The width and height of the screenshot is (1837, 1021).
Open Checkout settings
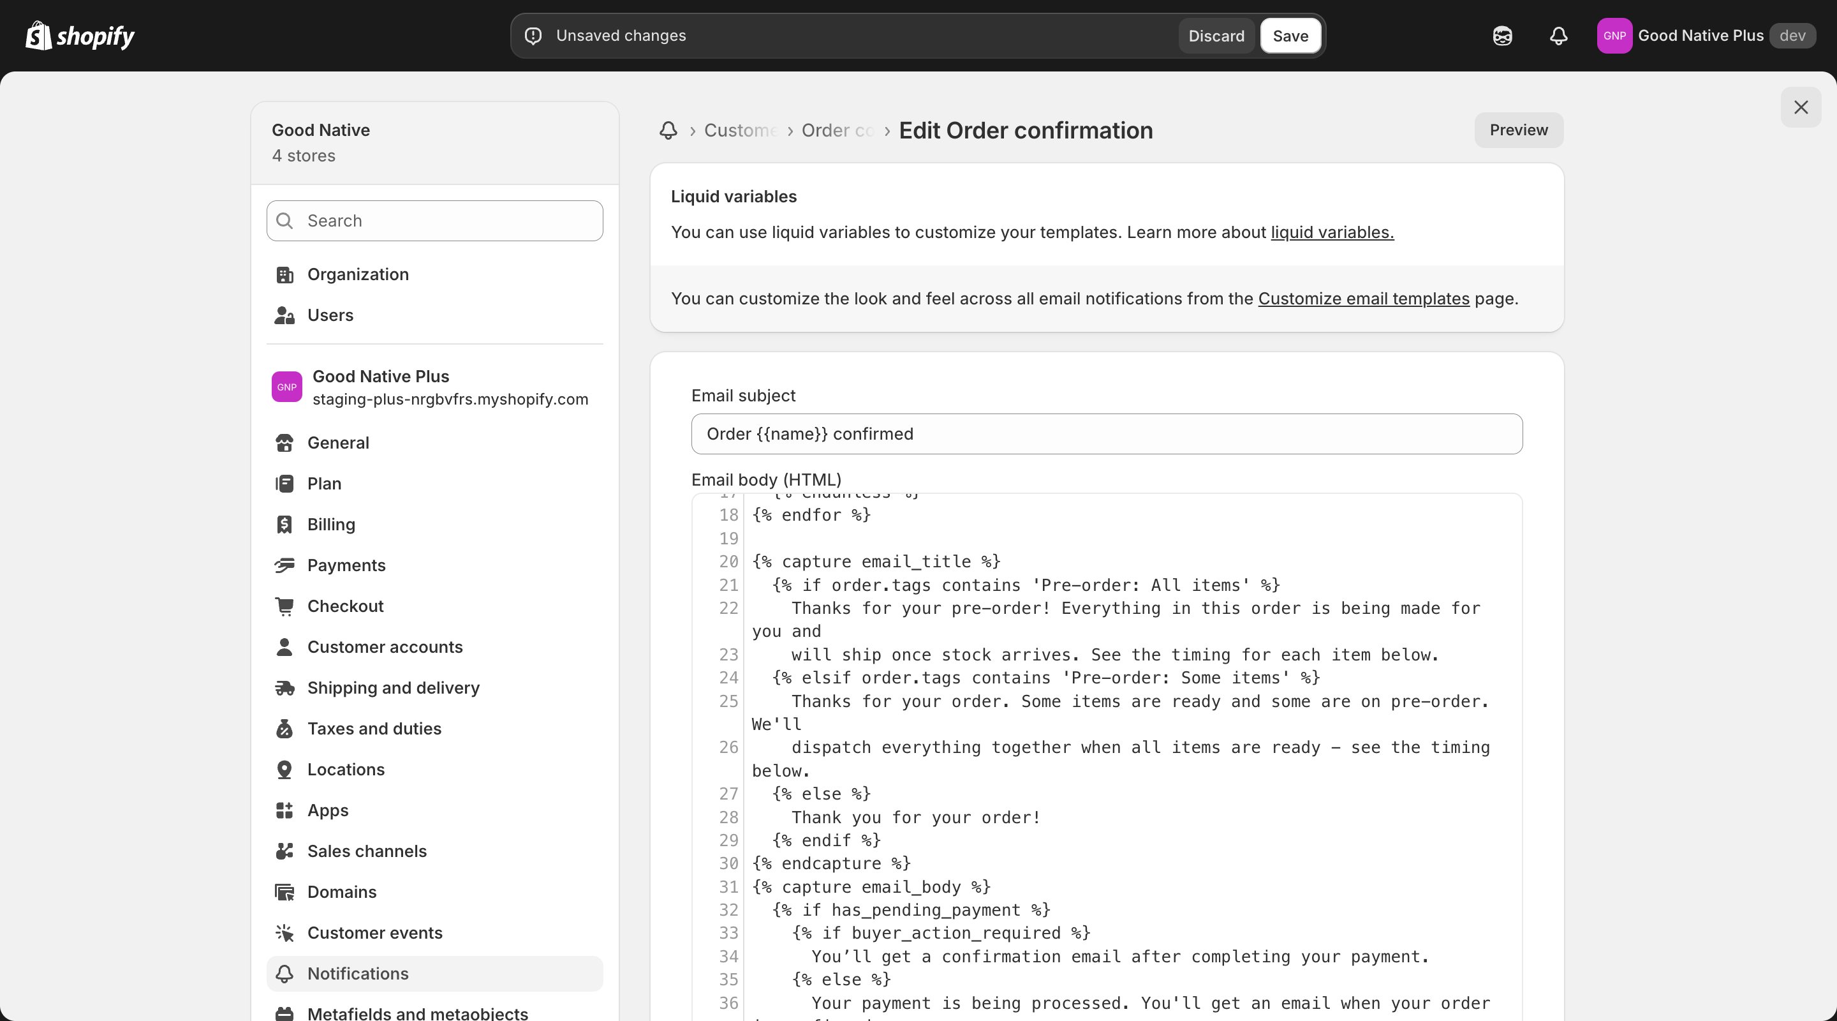click(x=434, y=606)
